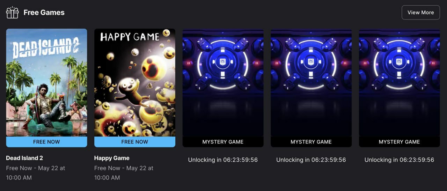Click the Epic logo on first vault

point(223,63)
